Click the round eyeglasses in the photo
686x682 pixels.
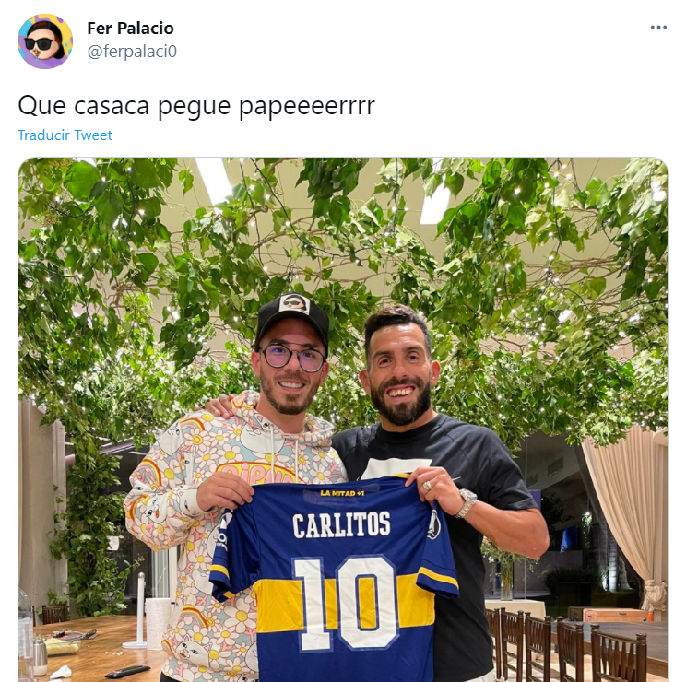coord(293,357)
